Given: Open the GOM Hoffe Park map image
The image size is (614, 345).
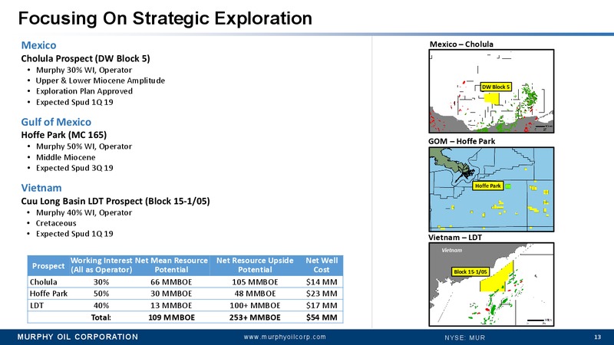Looking at the screenshot, I should 491,189.
